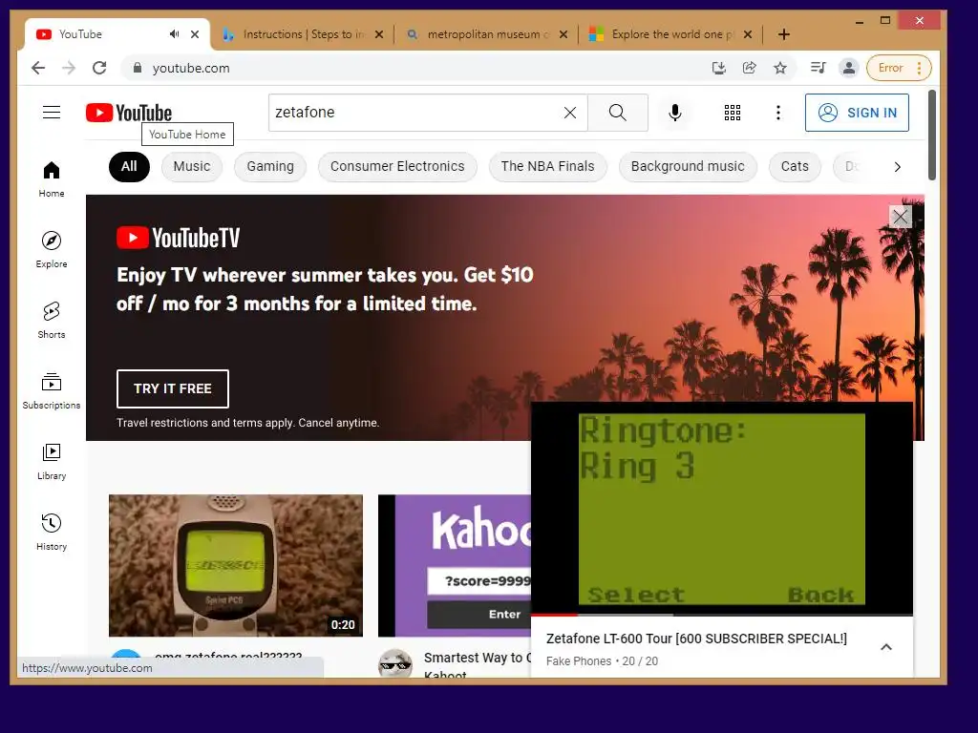Click the YouTube logo
The height and width of the screenshot is (733, 978).
click(129, 113)
